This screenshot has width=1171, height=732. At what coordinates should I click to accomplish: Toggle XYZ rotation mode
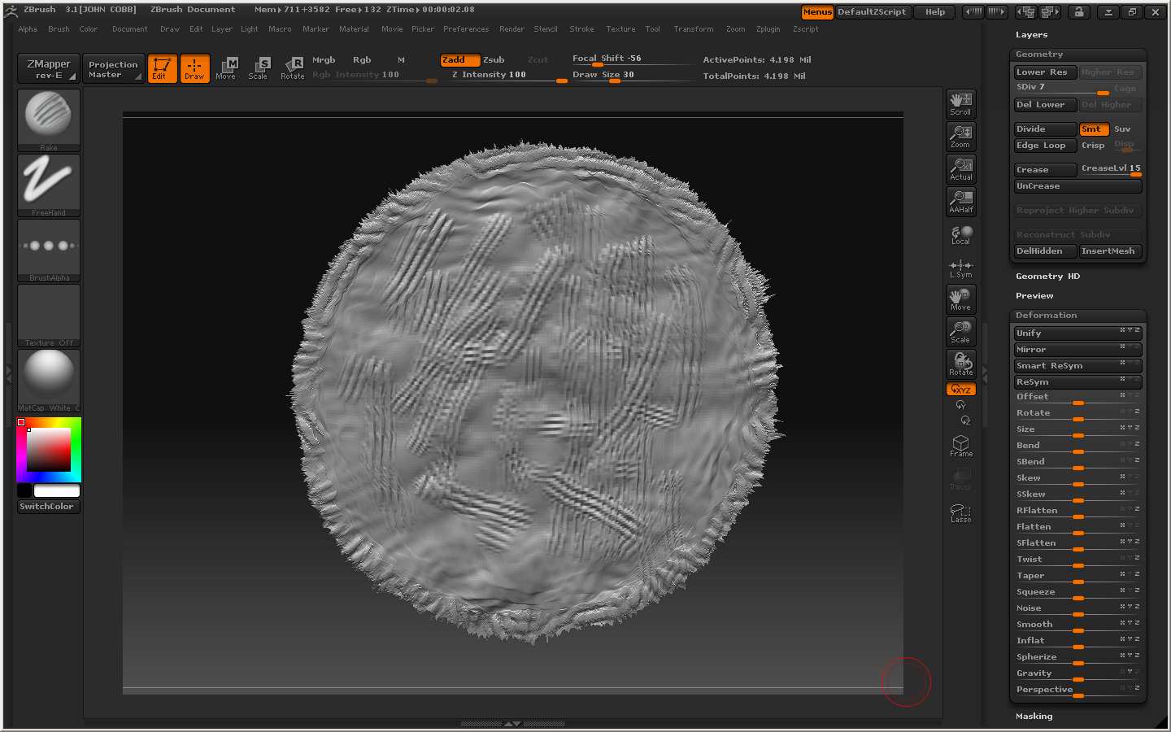[960, 390]
